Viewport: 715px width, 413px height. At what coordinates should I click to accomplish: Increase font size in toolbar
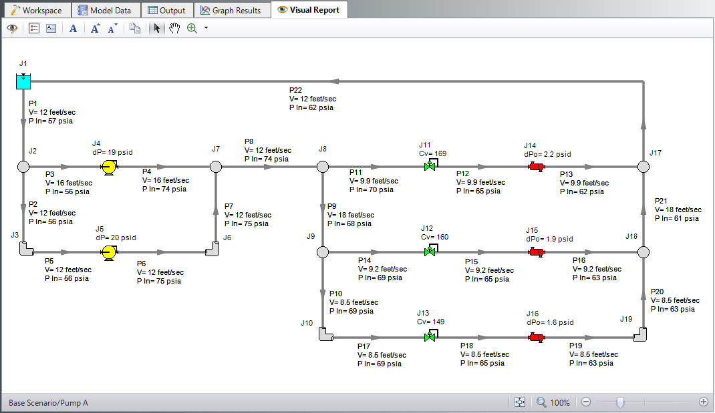pos(96,29)
